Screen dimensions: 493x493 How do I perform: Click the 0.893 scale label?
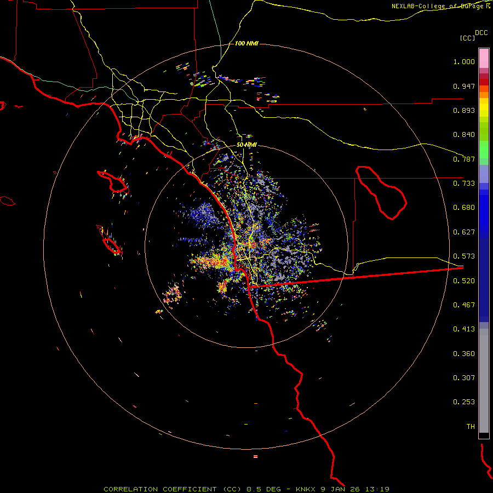(x=464, y=110)
